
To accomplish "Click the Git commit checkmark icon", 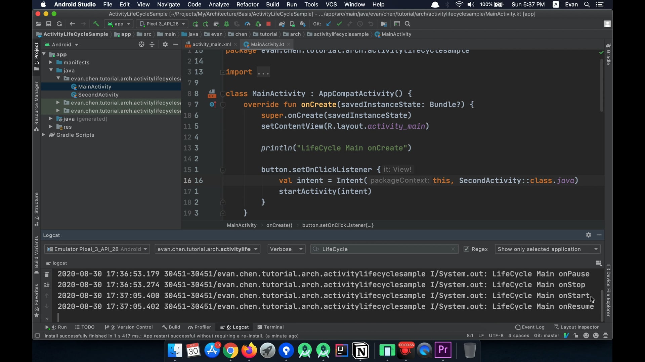I will click(339, 24).
